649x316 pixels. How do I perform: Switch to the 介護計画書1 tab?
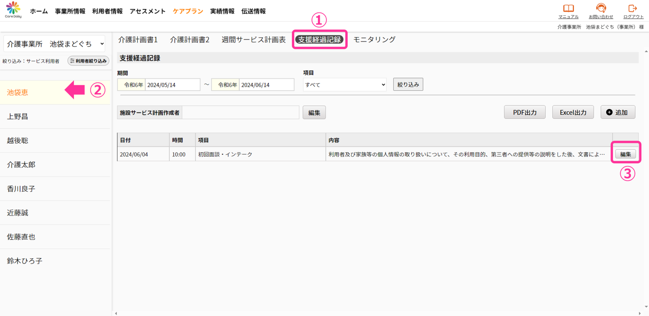tap(138, 40)
